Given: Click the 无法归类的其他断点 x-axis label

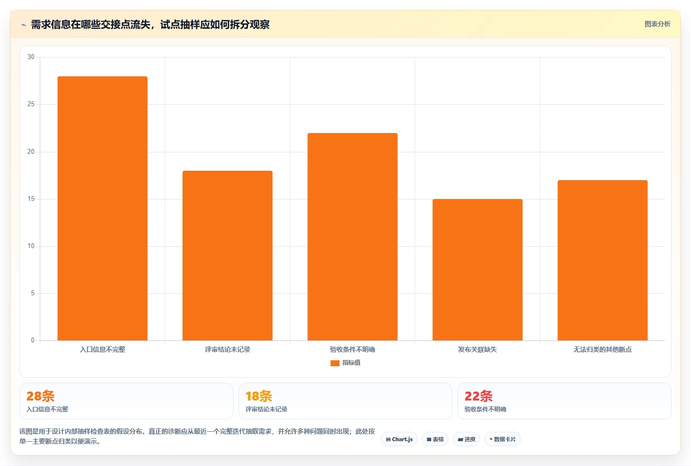Looking at the screenshot, I should coord(603,349).
